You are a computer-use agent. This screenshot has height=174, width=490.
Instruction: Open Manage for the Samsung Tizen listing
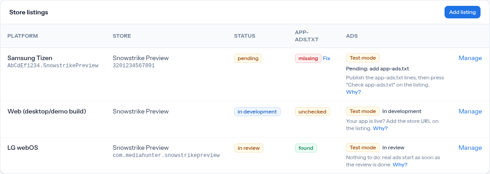(470, 58)
